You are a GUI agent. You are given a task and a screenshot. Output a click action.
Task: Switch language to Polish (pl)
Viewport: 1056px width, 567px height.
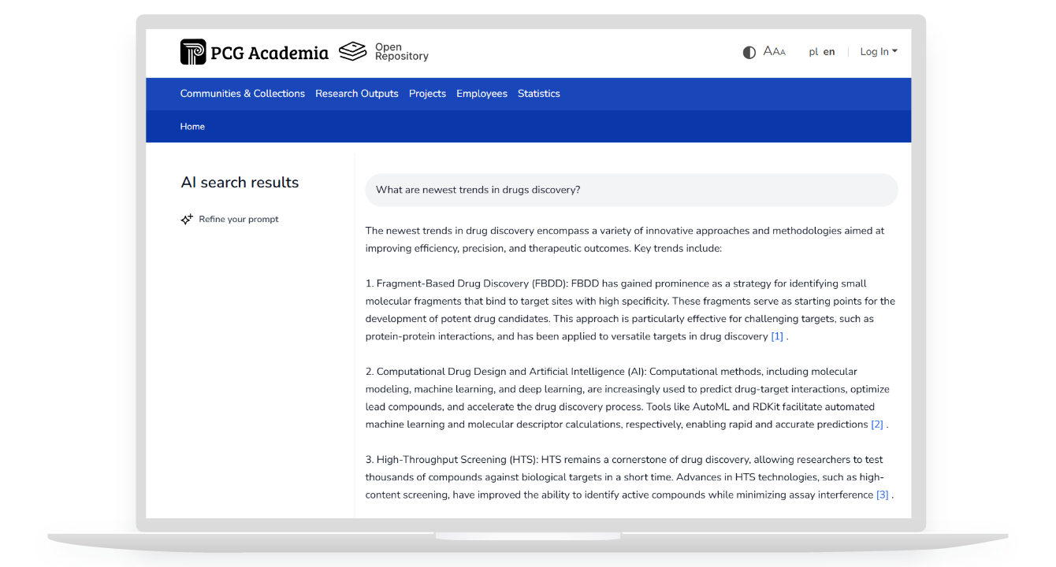[x=813, y=52]
